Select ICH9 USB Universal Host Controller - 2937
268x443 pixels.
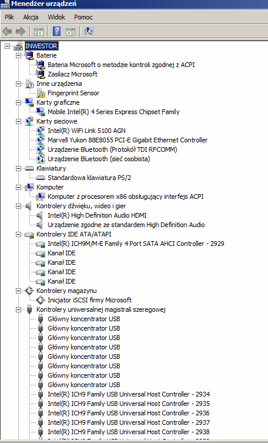129,422
